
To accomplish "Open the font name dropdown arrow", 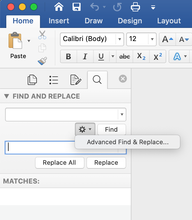I will tap(119, 39).
